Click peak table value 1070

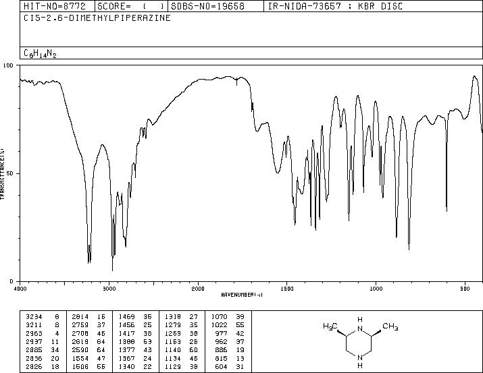pos(220,317)
